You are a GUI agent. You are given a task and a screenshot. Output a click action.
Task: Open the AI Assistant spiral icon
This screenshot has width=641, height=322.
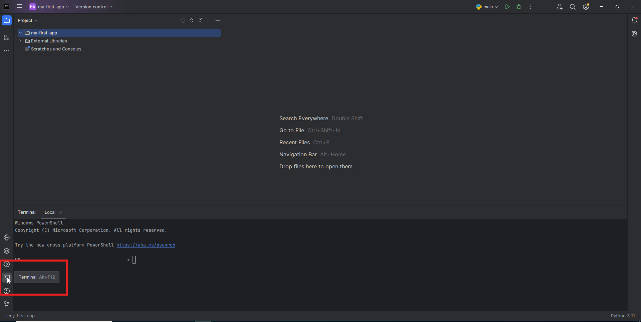point(634,34)
